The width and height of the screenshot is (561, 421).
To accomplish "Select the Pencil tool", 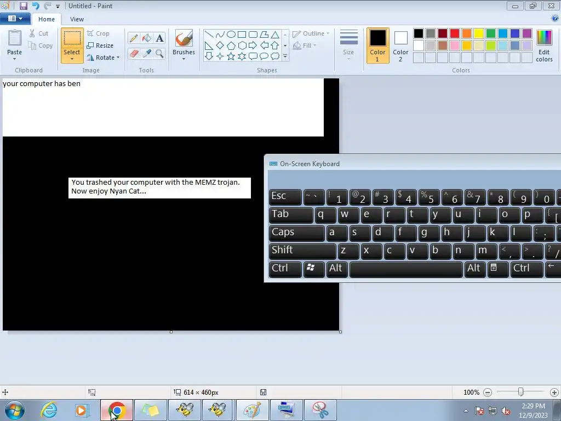I will click(134, 38).
